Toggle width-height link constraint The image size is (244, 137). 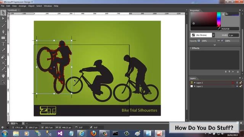click(x=57, y=127)
